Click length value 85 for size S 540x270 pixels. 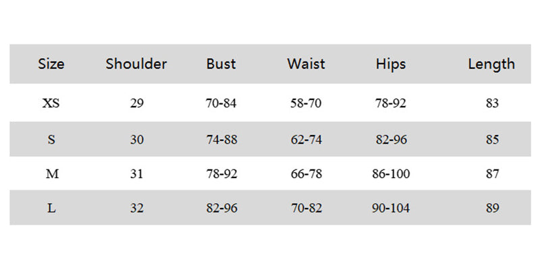pos(492,140)
